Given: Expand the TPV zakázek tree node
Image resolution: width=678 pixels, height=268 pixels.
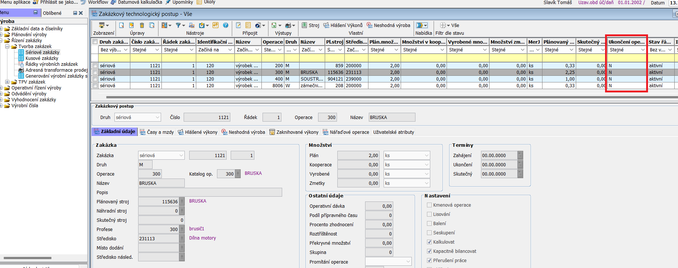Looking at the screenshot, I should click(7, 82).
